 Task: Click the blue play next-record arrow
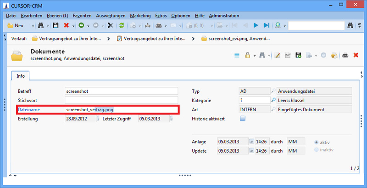256,26
